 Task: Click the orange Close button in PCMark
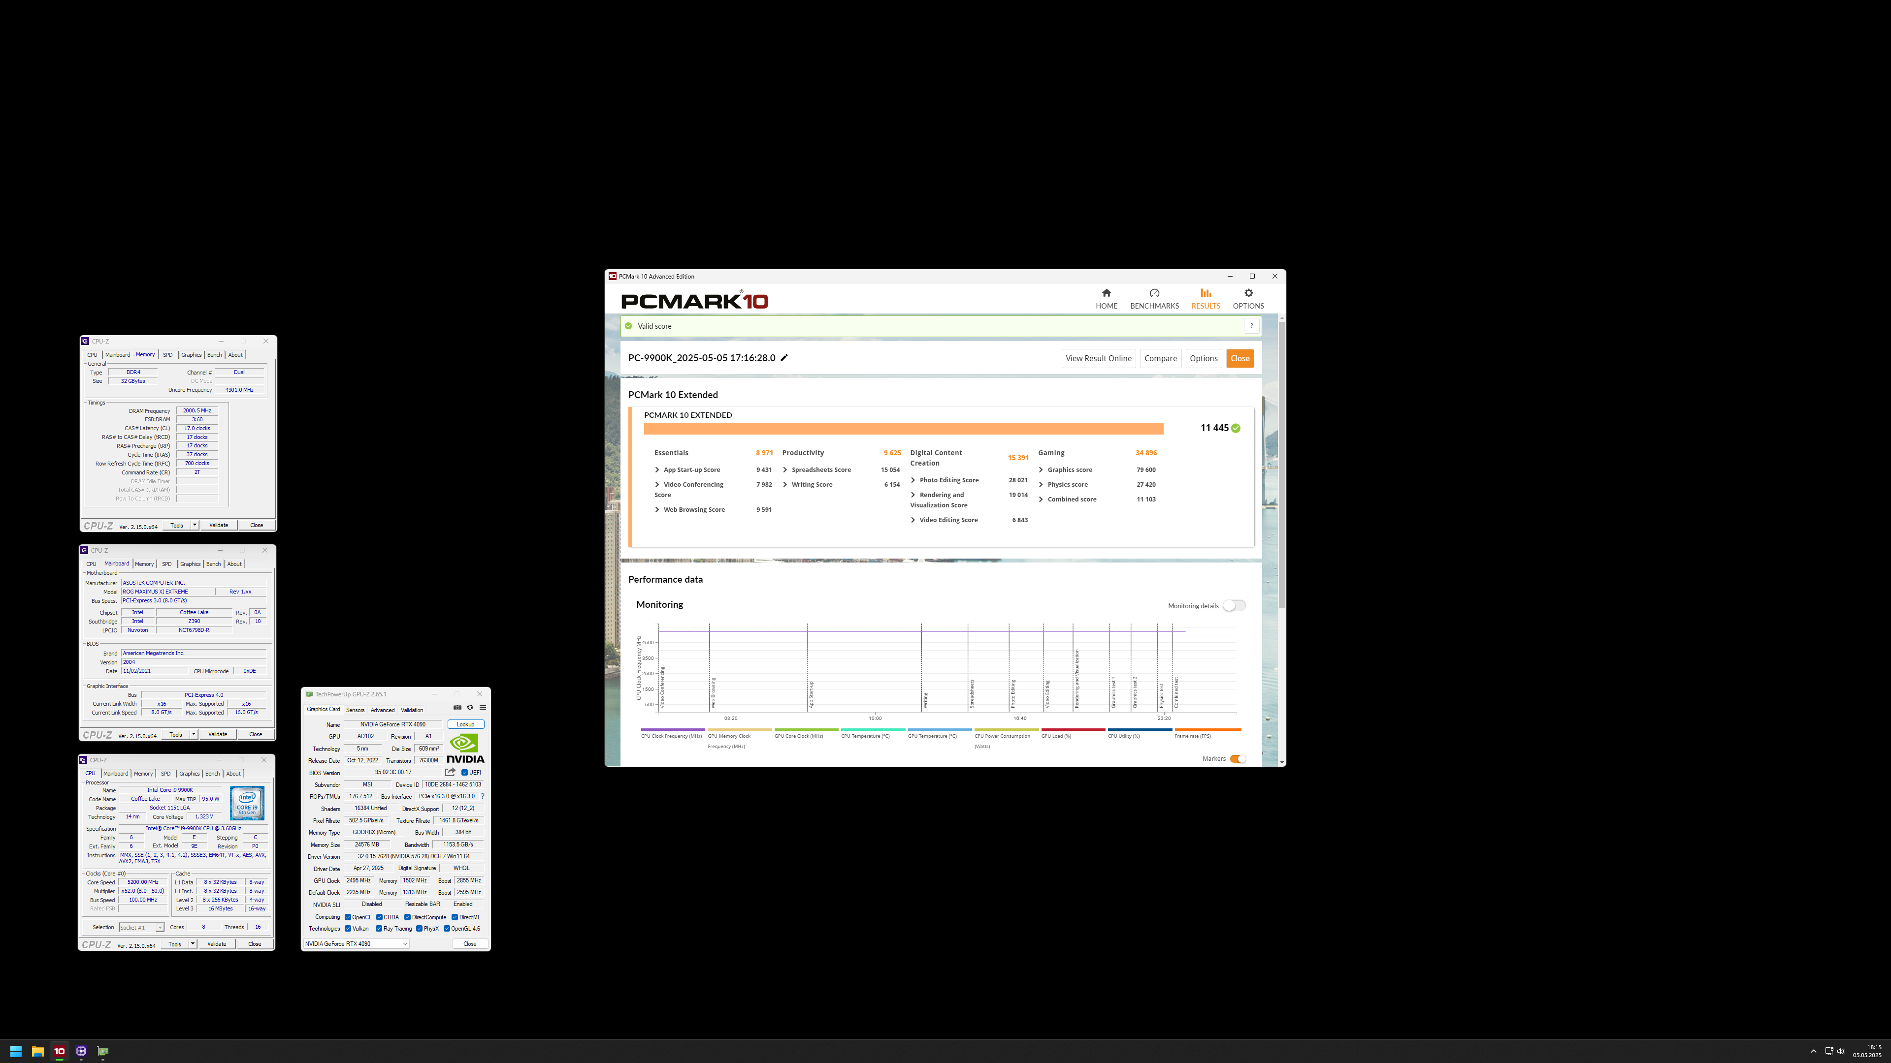click(x=1240, y=358)
